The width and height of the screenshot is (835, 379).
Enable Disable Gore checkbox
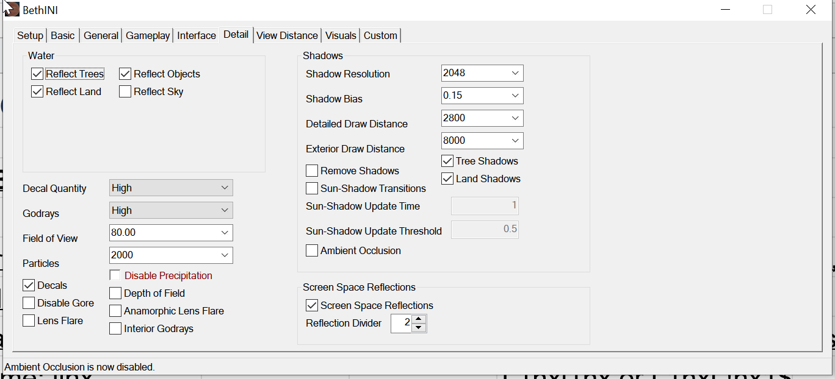(x=29, y=303)
